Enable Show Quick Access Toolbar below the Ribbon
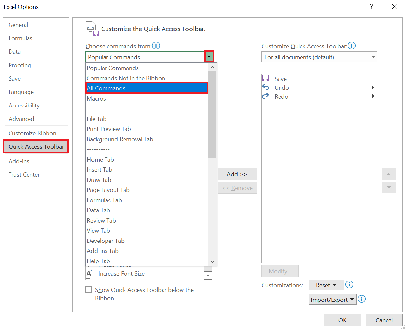405x329 pixels. [88, 289]
